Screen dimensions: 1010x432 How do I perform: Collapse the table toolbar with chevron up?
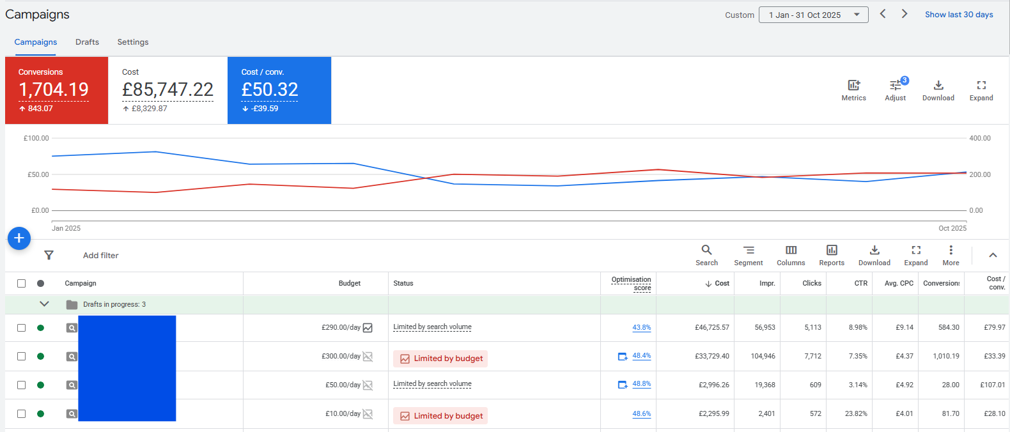[993, 255]
